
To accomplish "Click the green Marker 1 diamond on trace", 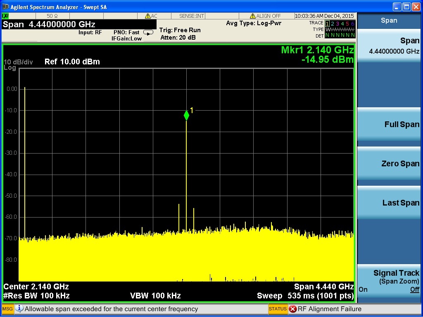I will (x=186, y=116).
